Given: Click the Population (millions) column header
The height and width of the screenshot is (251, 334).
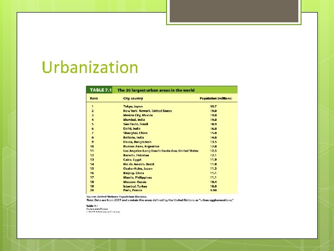Looking at the screenshot, I should pyautogui.click(x=216, y=99).
